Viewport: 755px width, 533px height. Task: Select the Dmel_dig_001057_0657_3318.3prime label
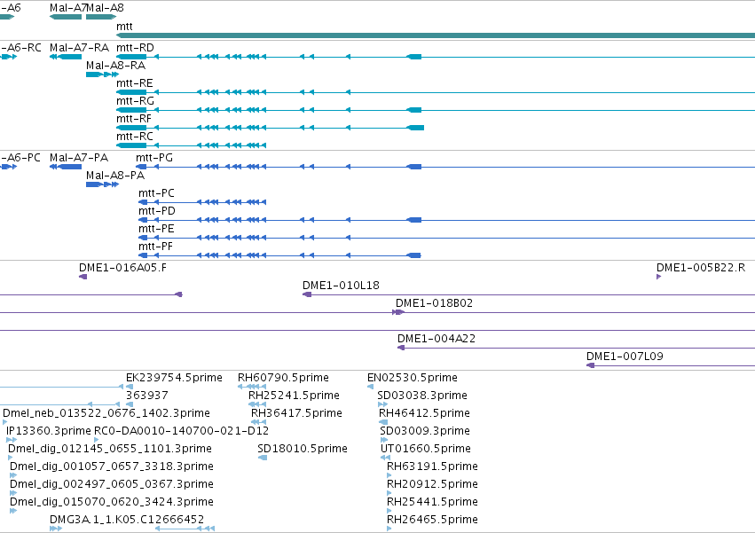(112, 467)
